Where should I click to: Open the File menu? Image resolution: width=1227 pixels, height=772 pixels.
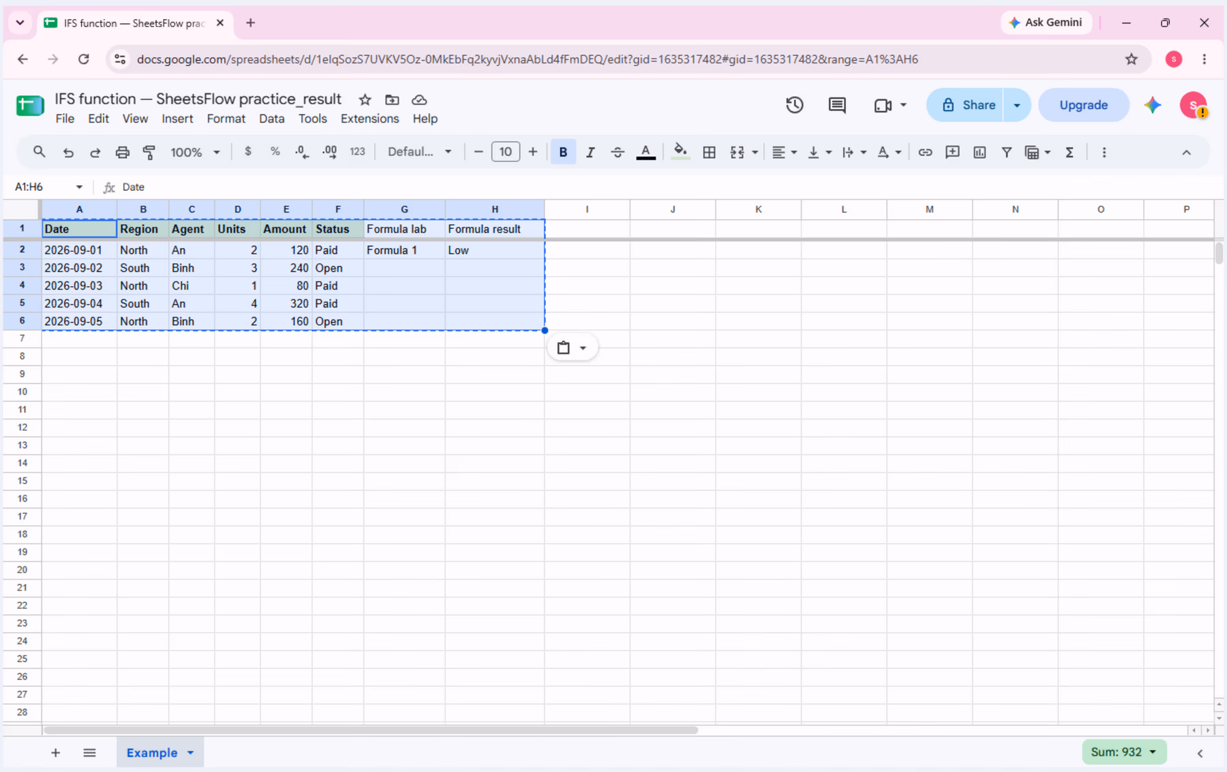pyautogui.click(x=65, y=119)
